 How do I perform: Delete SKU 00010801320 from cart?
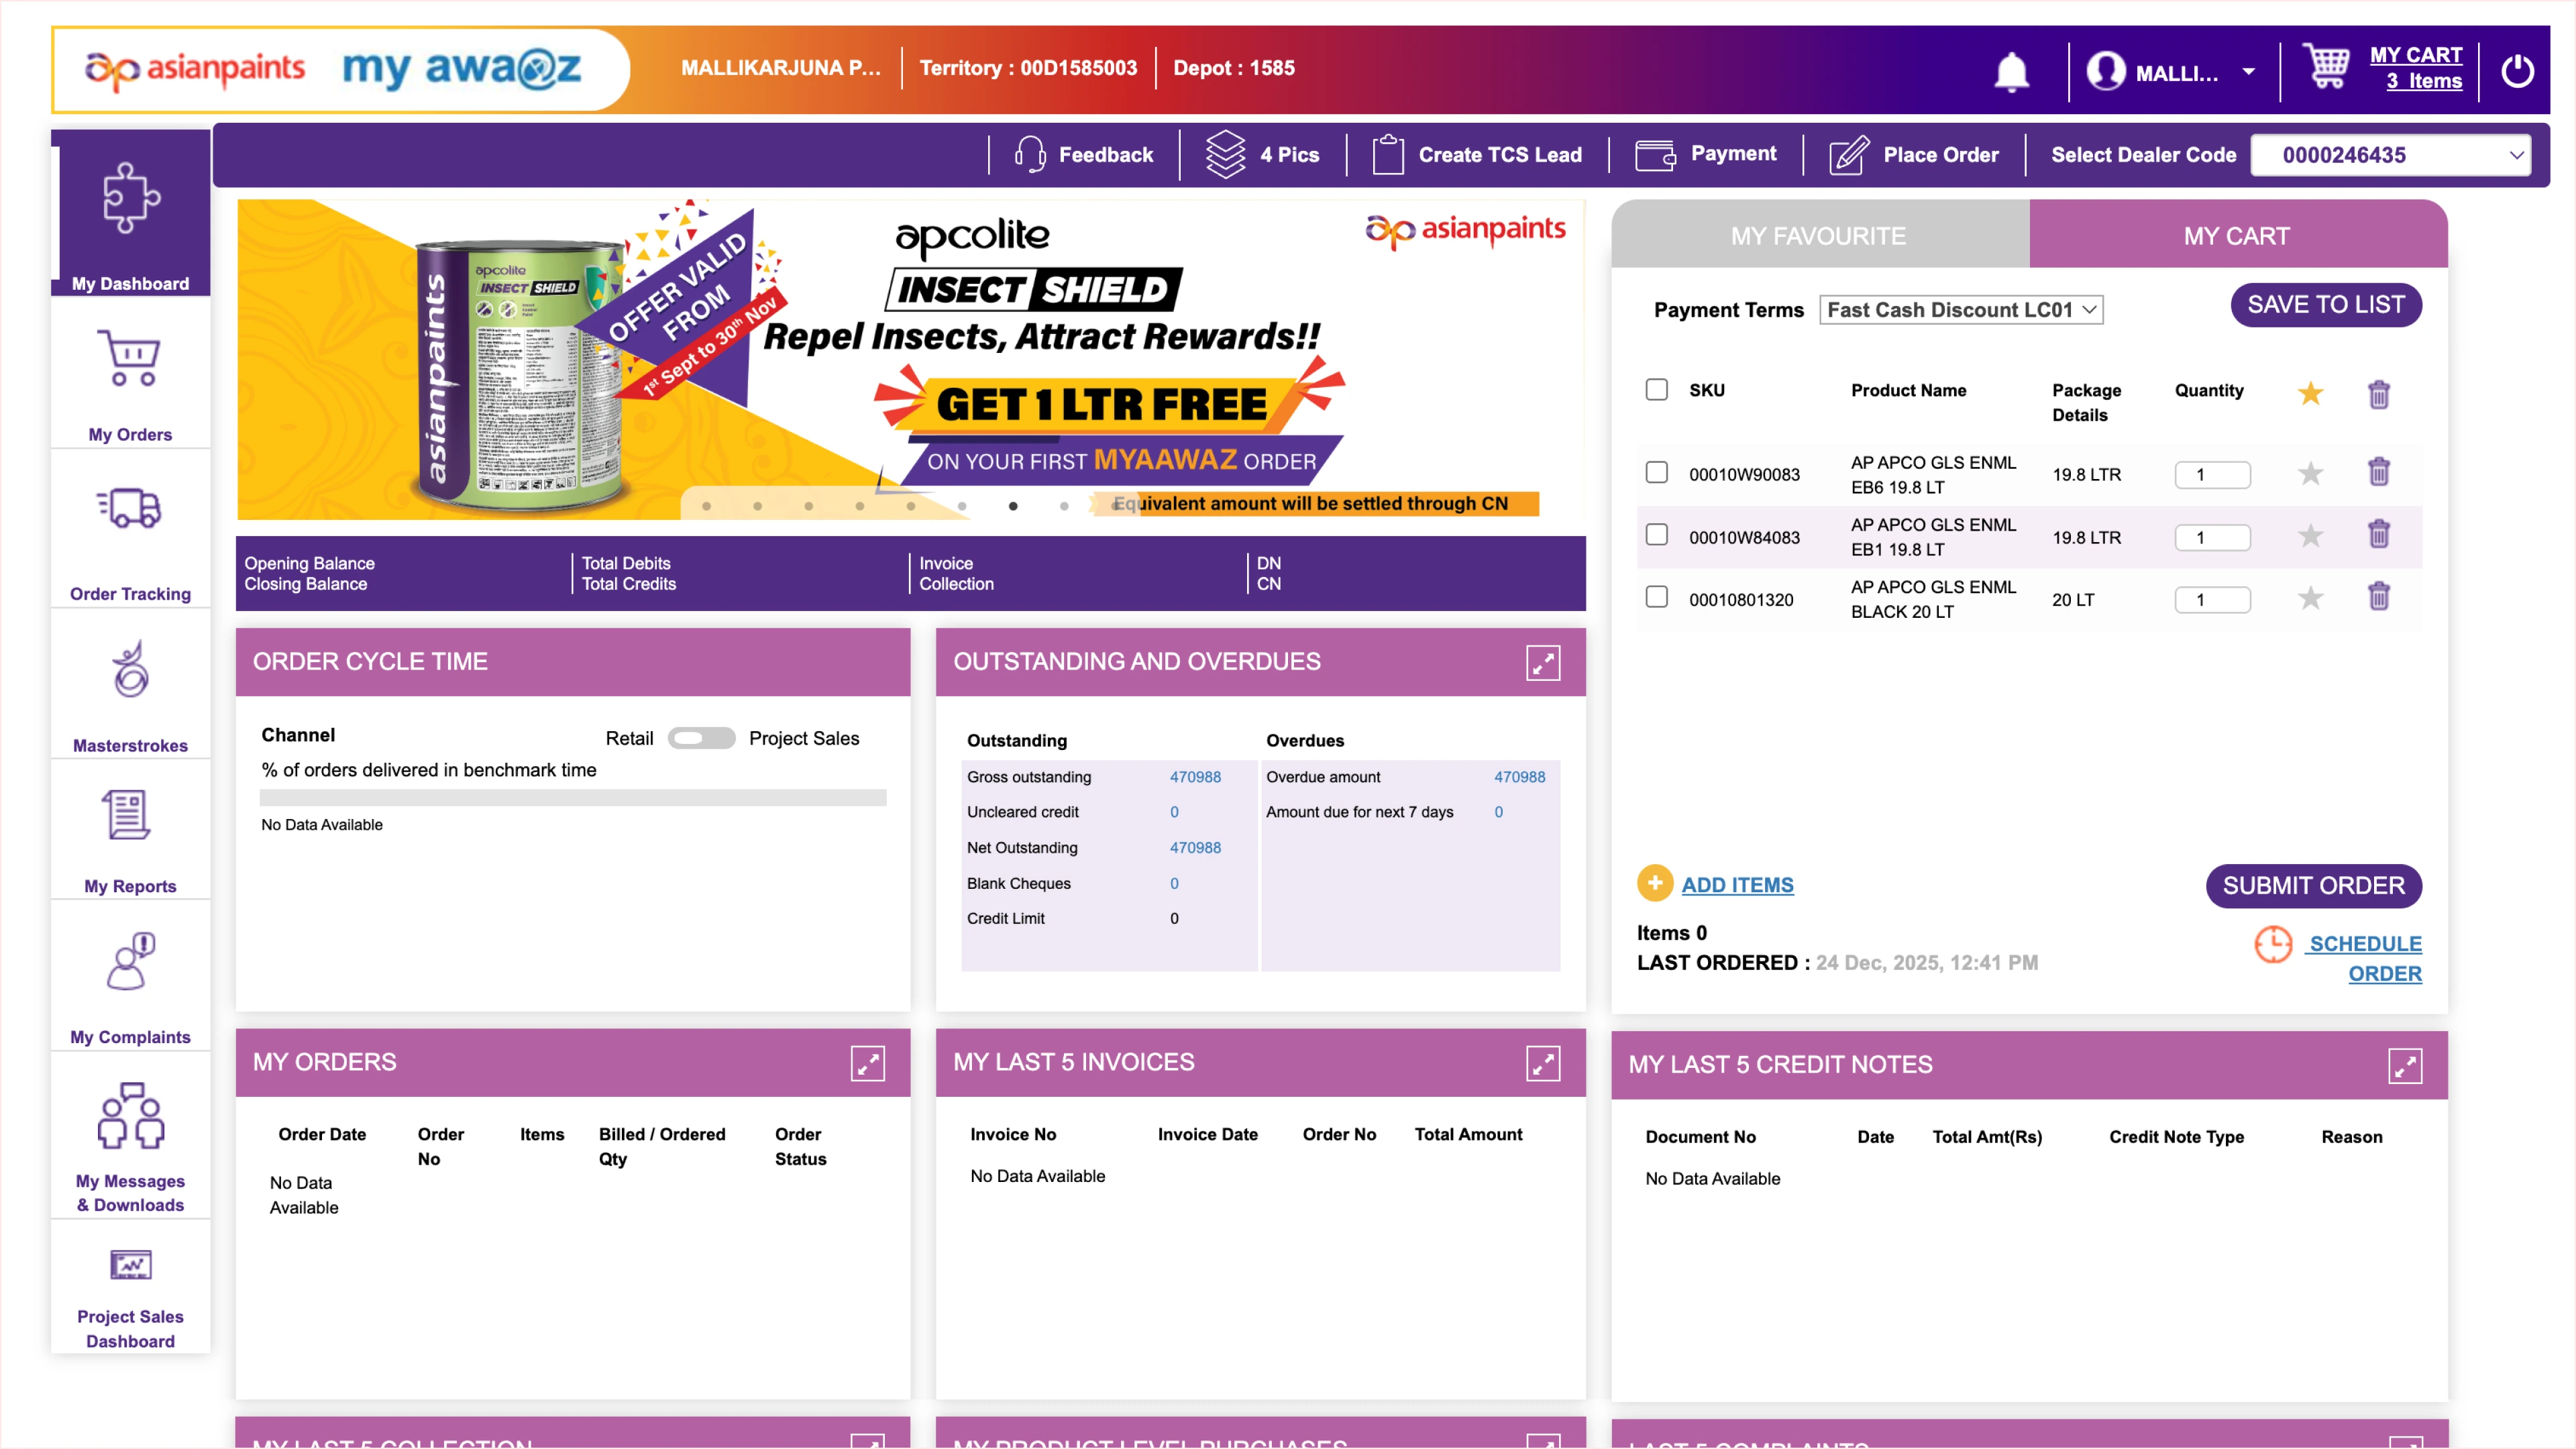click(x=2379, y=596)
